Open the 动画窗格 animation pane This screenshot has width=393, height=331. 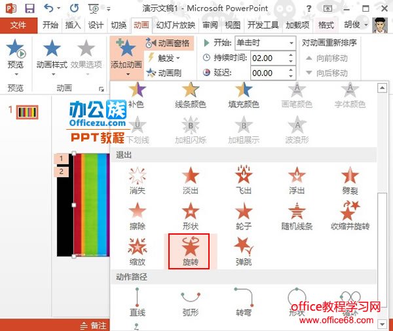[x=168, y=43]
